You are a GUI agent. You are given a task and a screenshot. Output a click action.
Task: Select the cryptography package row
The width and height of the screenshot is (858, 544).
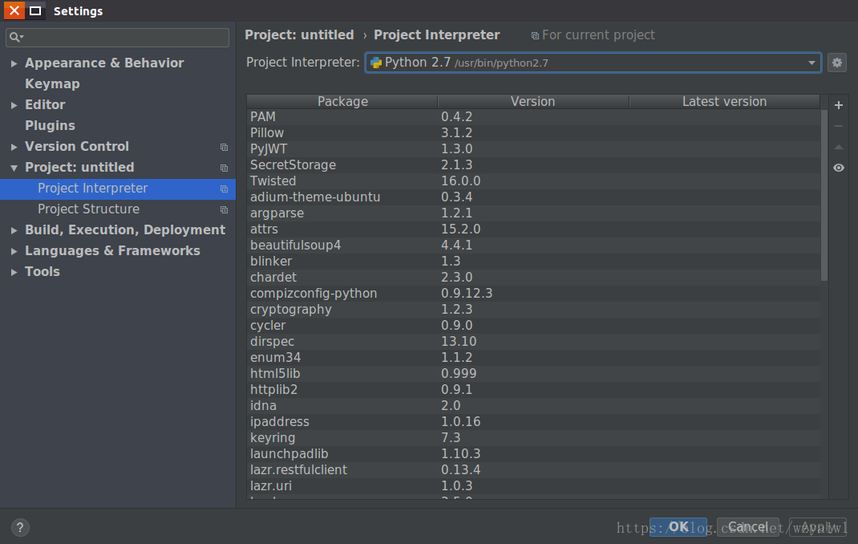tap(533, 310)
